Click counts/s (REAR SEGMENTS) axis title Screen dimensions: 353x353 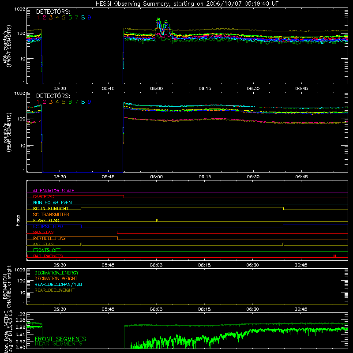(x=7, y=132)
